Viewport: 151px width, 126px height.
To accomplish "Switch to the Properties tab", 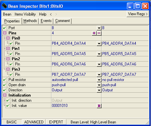I will pyautogui.click(x=12, y=21).
